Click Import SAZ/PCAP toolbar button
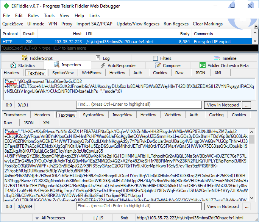 (x=94, y=24)
